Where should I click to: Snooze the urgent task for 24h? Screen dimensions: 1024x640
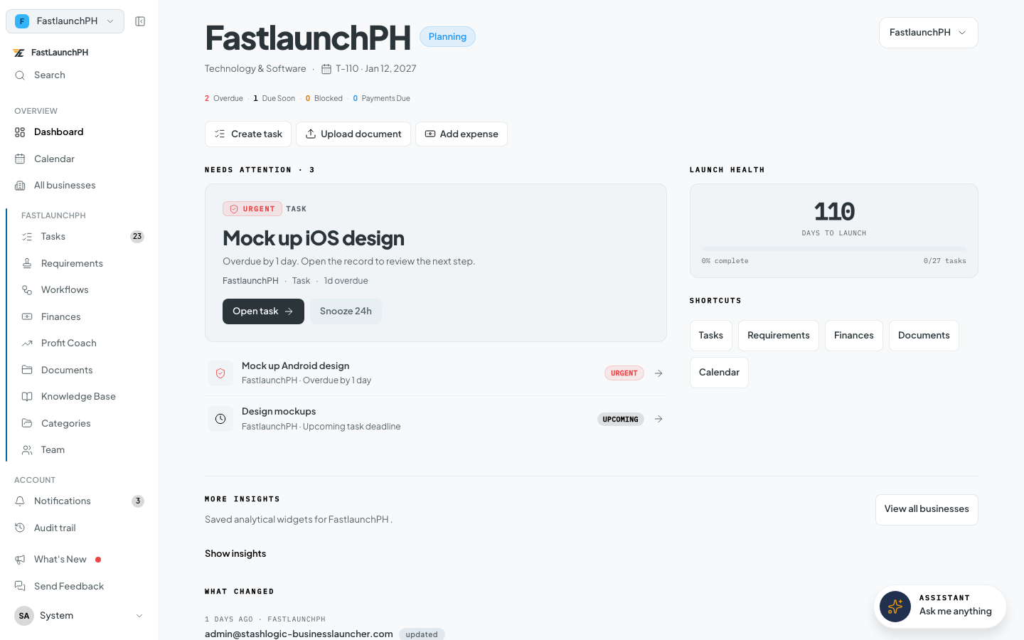346,311
